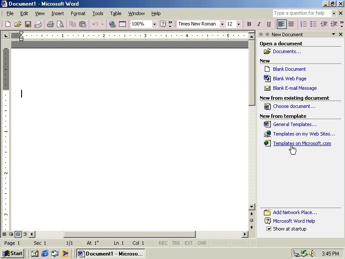Open the Undo history dropdown arrow

coord(102,24)
